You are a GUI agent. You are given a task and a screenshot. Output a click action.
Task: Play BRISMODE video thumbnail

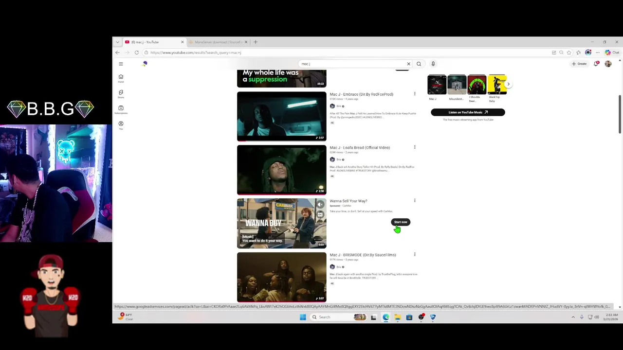(281, 277)
